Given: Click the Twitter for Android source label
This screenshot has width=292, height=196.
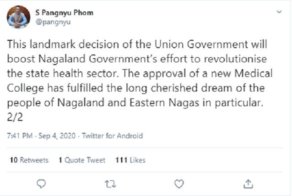Looking at the screenshot, I should [118, 136].
